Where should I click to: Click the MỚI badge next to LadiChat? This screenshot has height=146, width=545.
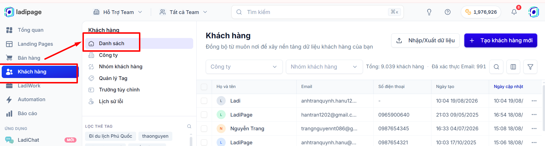[70, 140]
